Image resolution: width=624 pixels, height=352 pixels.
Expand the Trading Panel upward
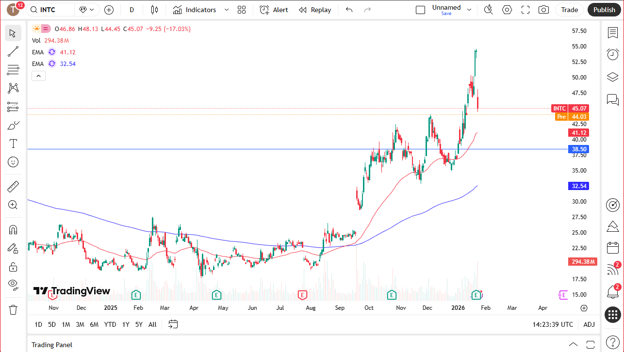click(x=573, y=344)
